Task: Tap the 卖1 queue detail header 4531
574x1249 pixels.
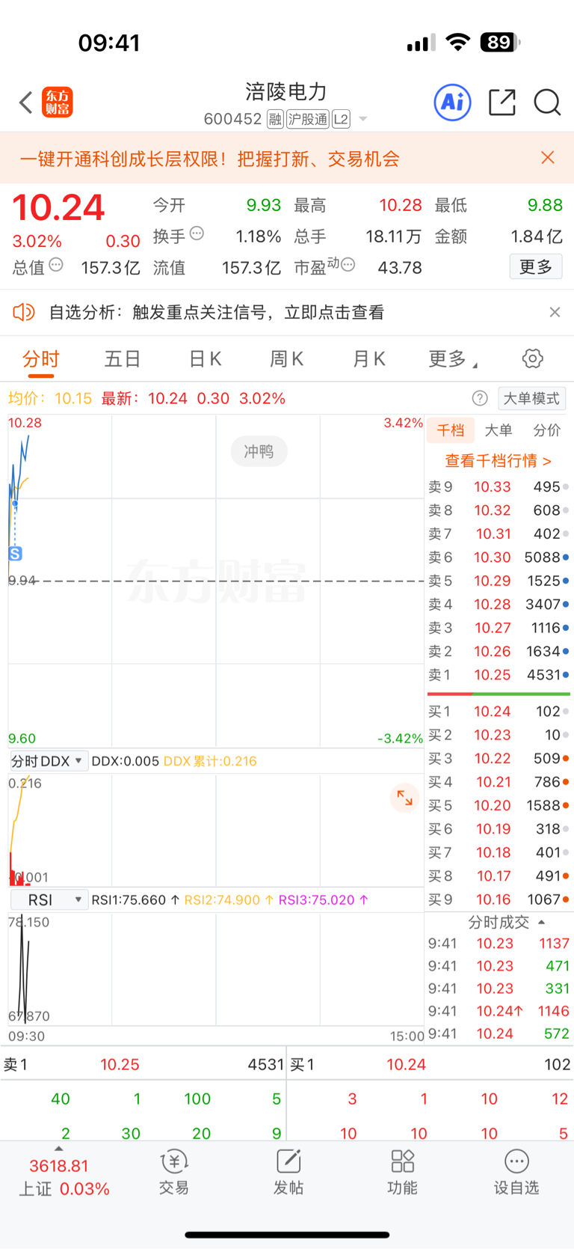Action: tap(143, 1064)
